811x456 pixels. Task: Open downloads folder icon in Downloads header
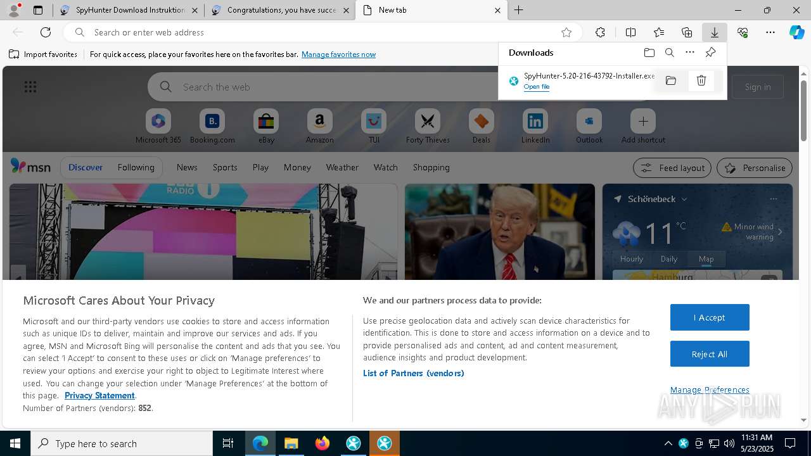[649, 53]
